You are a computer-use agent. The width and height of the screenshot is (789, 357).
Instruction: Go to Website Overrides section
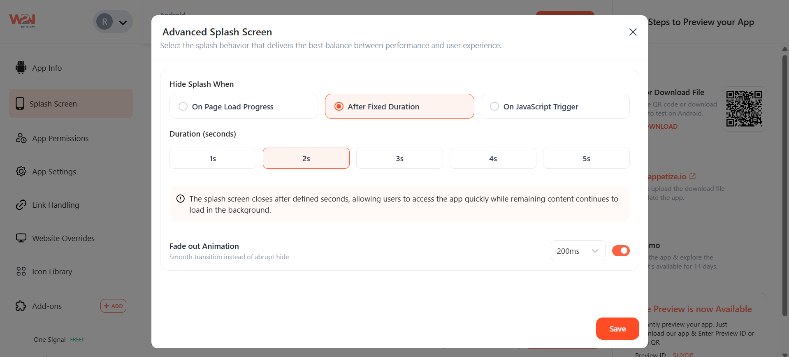click(x=63, y=238)
